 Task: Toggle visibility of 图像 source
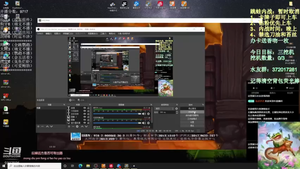click(85, 120)
